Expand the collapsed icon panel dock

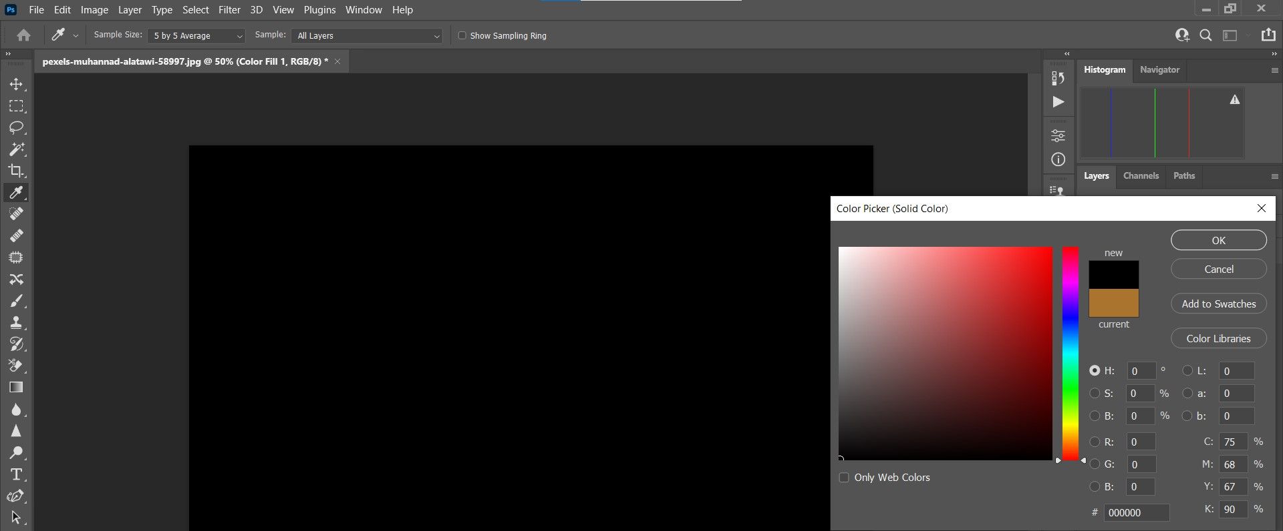pos(1067,54)
